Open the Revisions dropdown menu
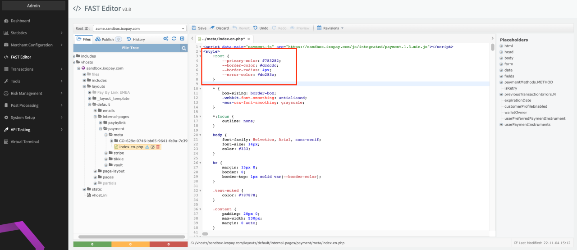Viewport: 577px width, 250px height. click(x=330, y=28)
